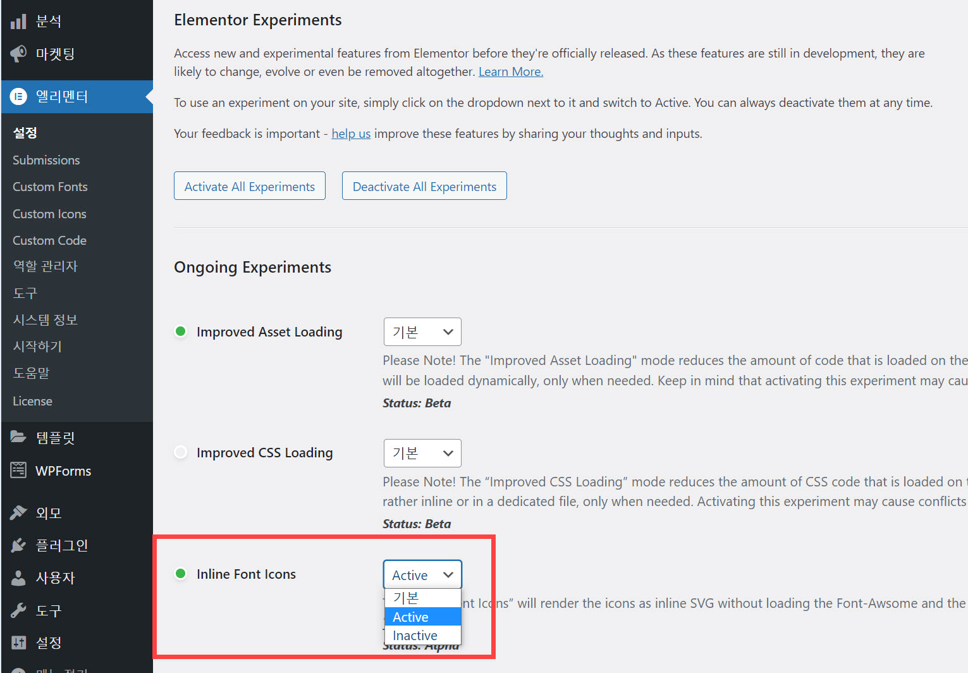968x673 pixels.
Task: Open 템플릿 menu in sidebar
Action: click(x=77, y=437)
